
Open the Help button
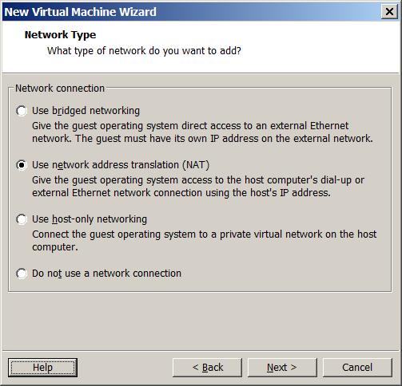coord(42,368)
